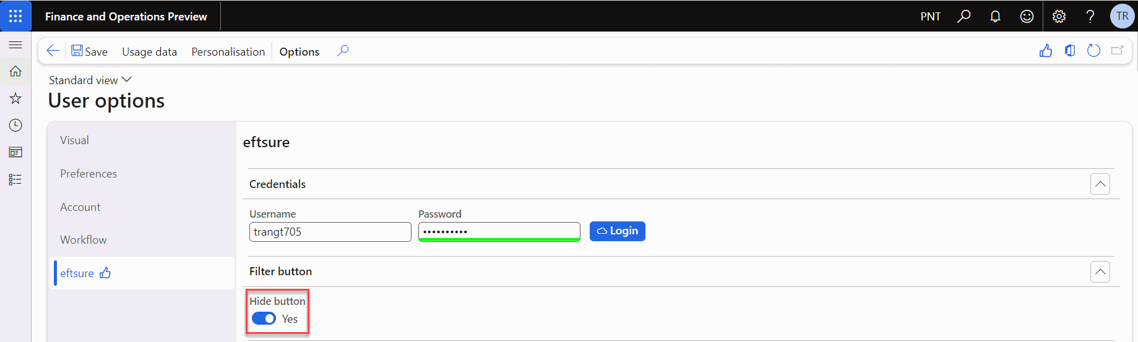
Task: Open the settings gear icon
Action: pyautogui.click(x=1059, y=17)
